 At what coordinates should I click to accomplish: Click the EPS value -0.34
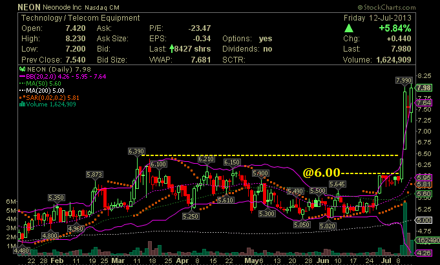pos(202,39)
